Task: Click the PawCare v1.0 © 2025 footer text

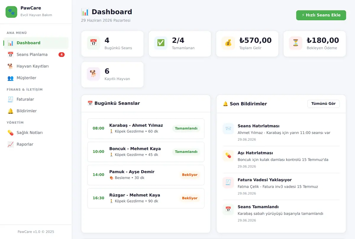Action: point(36,232)
